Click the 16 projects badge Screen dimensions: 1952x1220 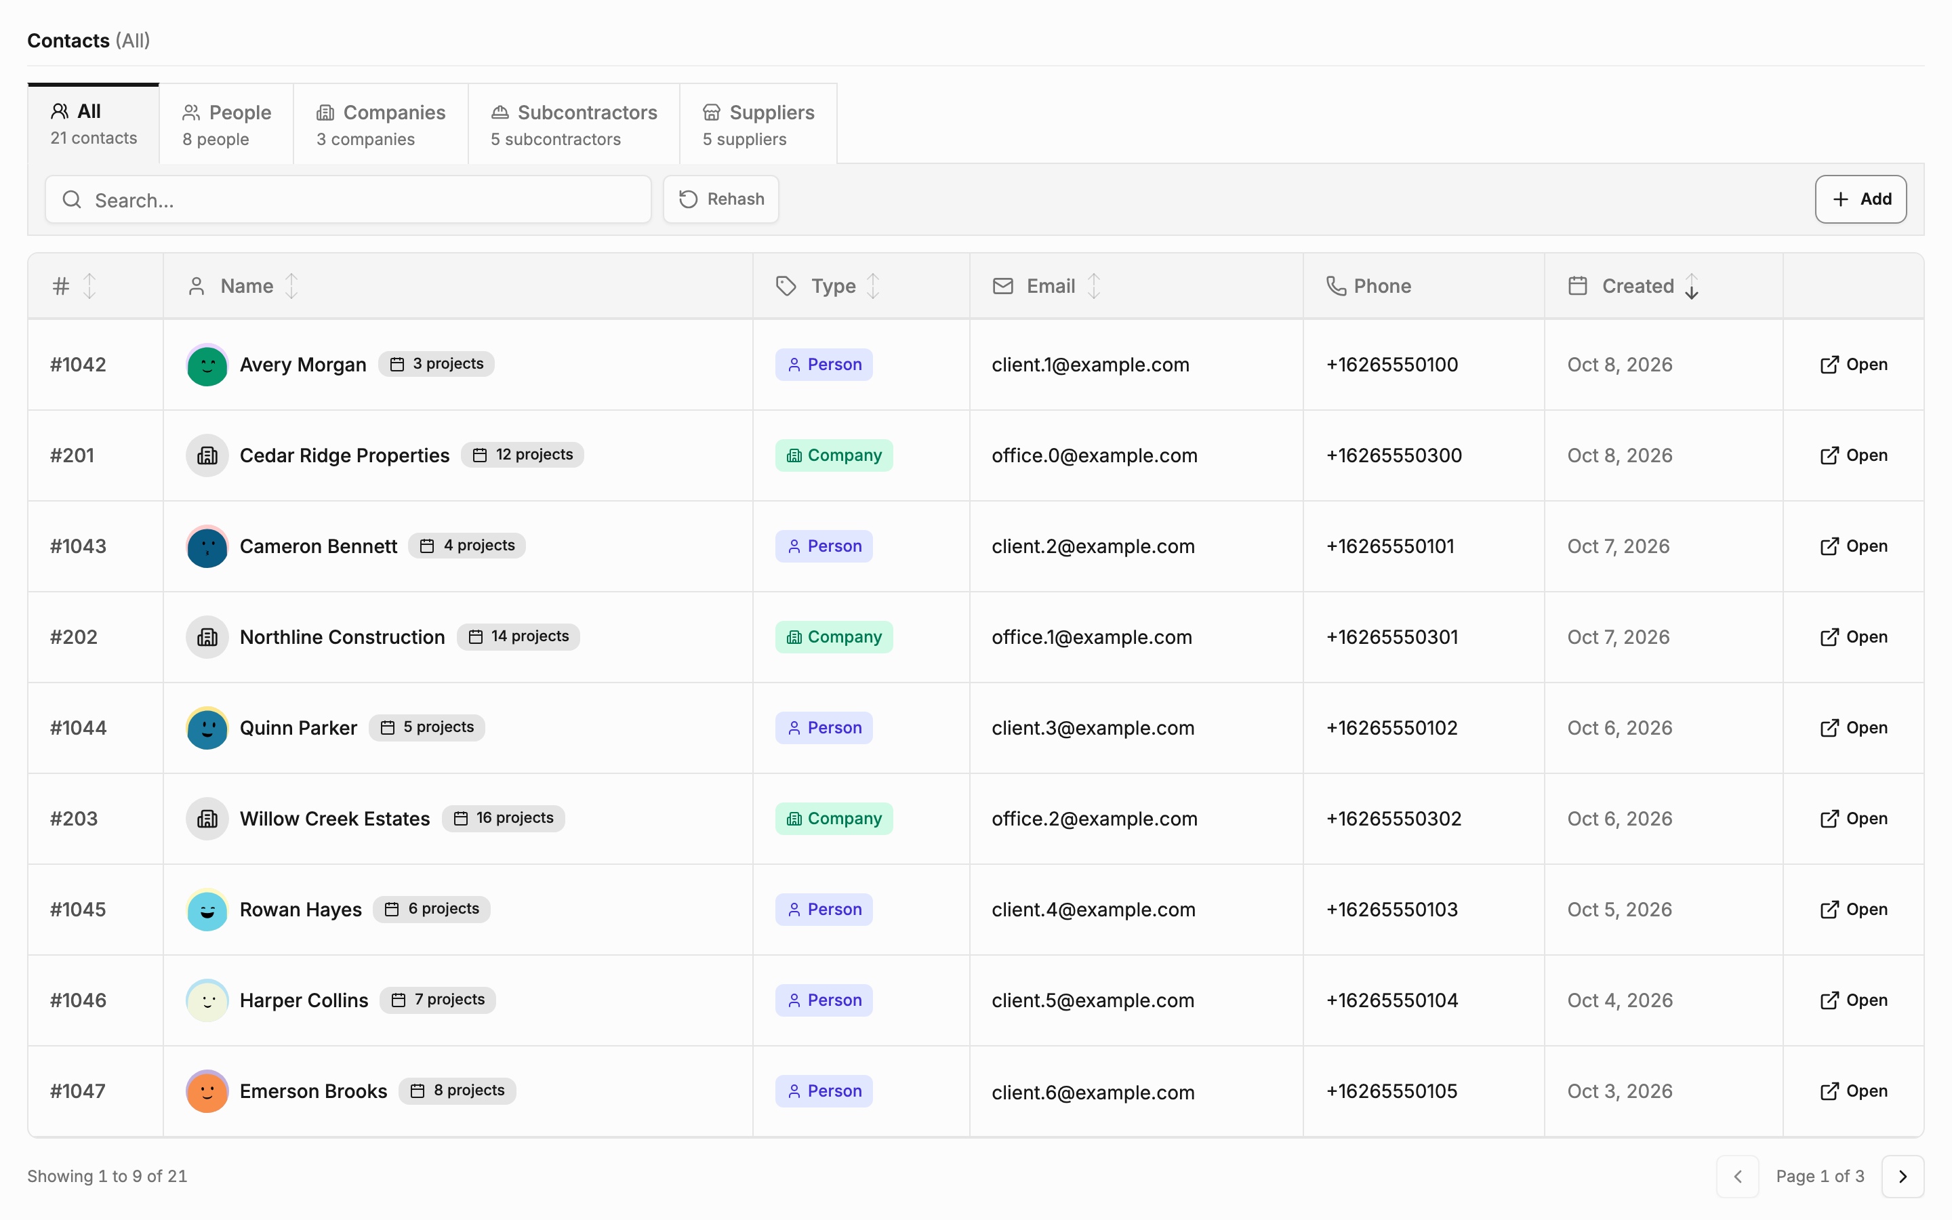point(504,818)
